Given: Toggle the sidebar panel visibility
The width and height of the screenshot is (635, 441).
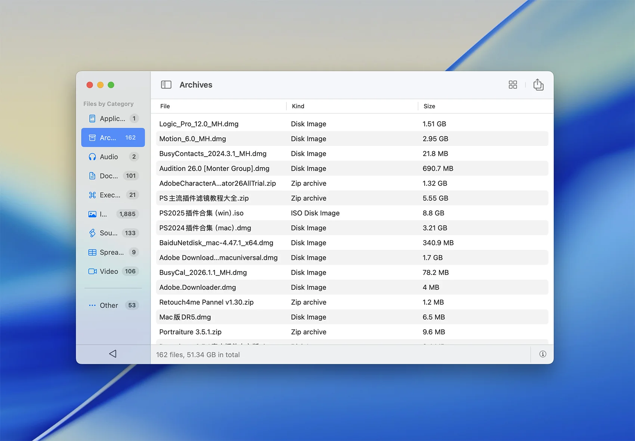Looking at the screenshot, I should 166,85.
